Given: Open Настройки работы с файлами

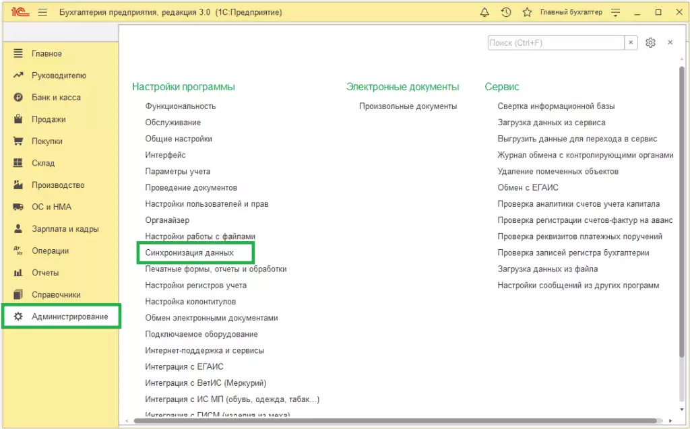Looking at the screenshot, I should pyautogui.click(x=200, y=236).
